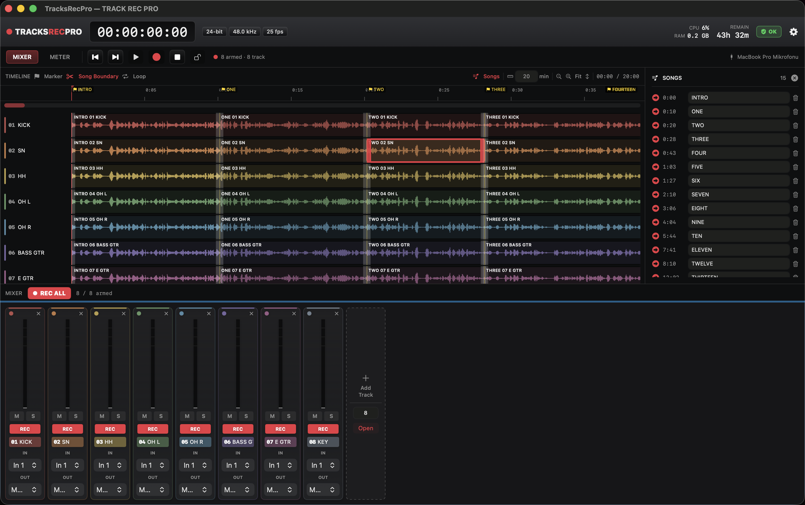Open the output selector for 06 BASS GTR
The width and height of the screenshot is (805, 505).
(238, 490)
